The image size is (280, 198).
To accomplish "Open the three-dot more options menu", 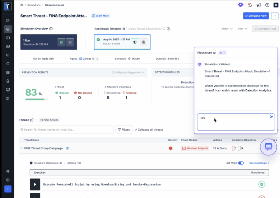I will (275, 16).
